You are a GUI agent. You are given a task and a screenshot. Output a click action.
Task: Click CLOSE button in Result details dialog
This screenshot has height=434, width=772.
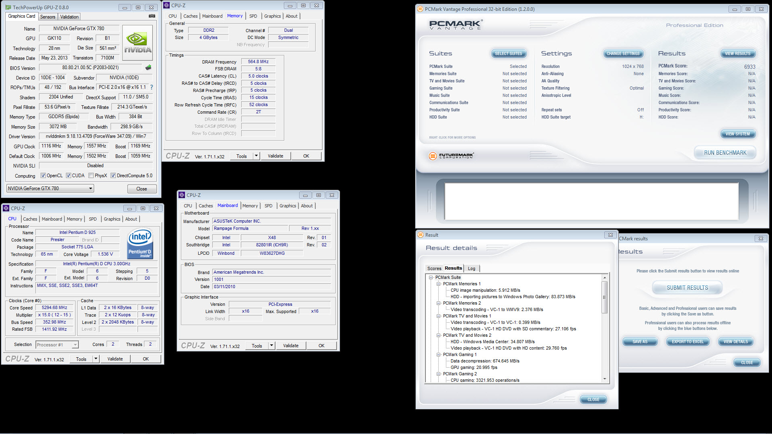pos(593,399)
